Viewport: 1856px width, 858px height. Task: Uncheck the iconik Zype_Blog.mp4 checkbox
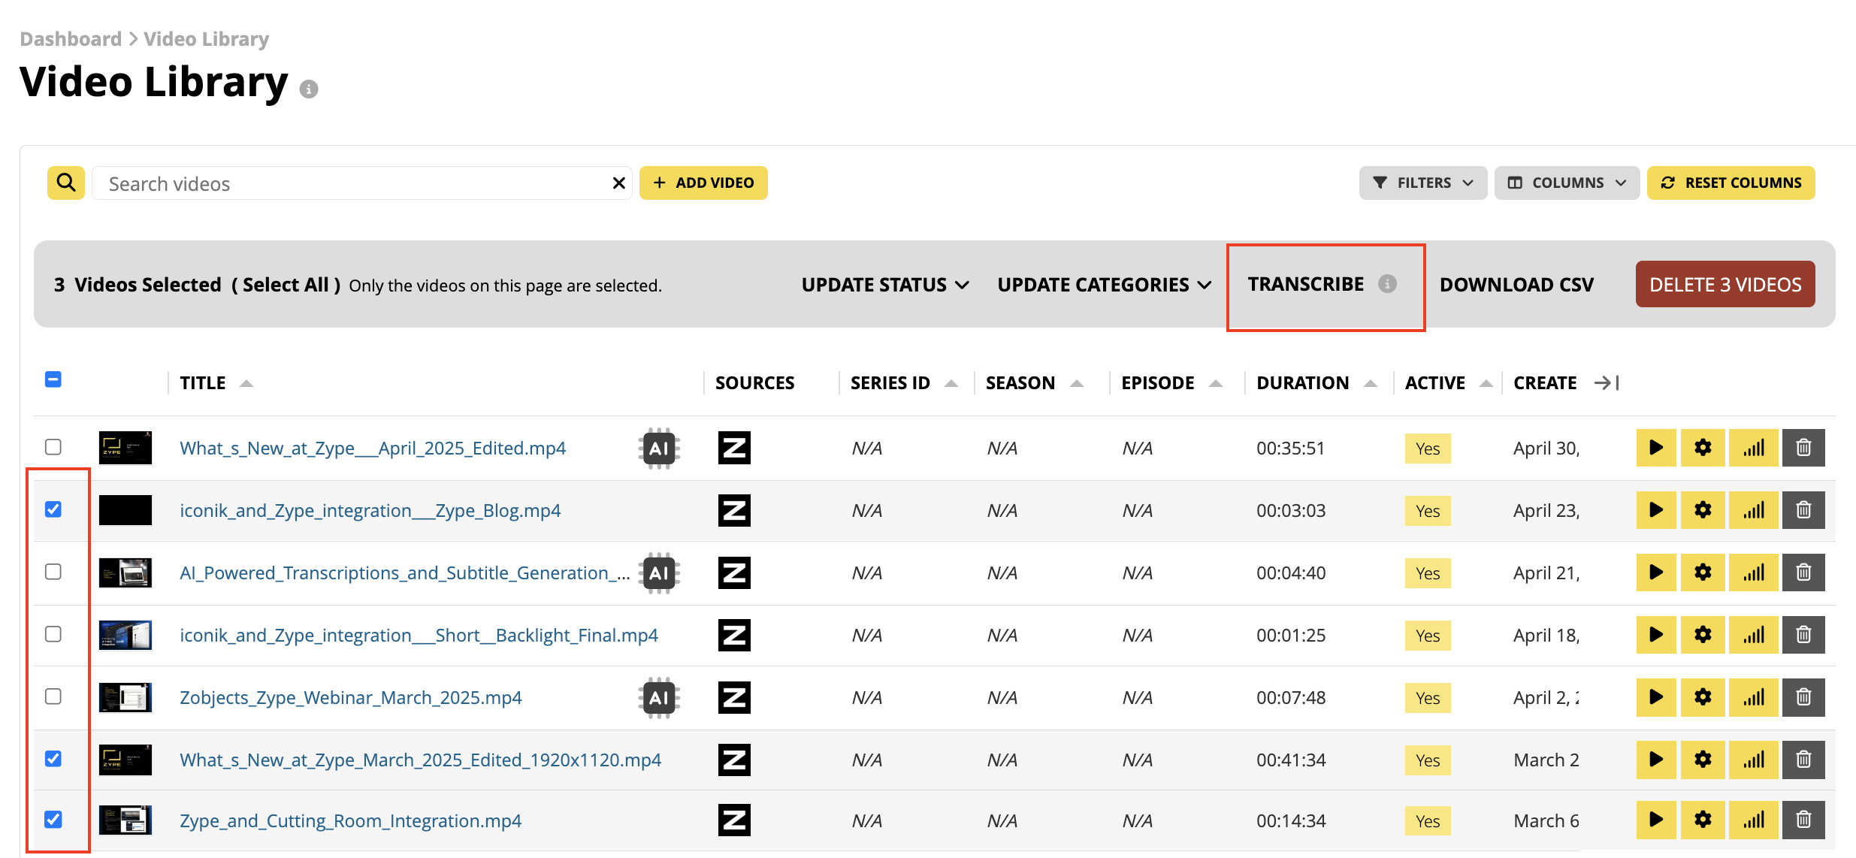53,509
